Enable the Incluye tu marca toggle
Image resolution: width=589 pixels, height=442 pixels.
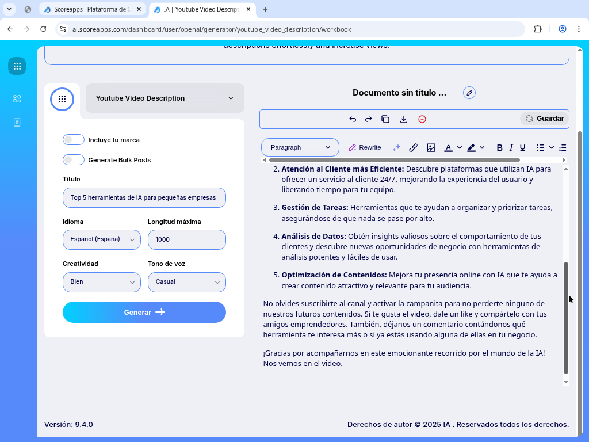74,140
